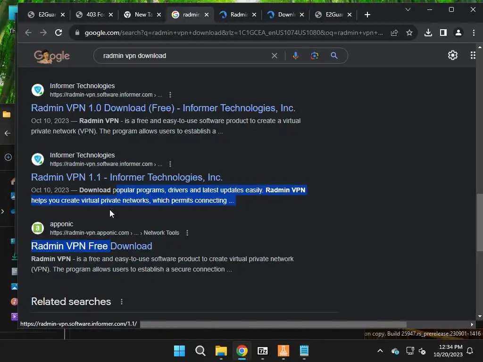
Task: Open Windows Start menu
Action: 179,351
